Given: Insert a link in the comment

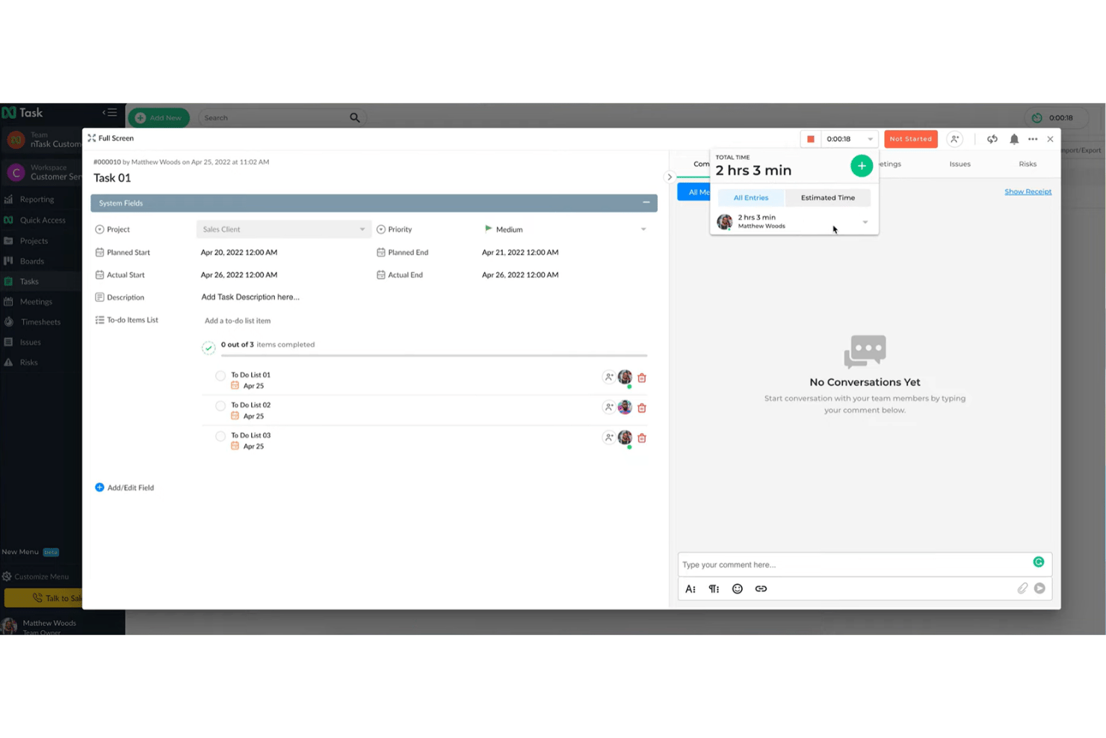Looking at the screenshot, I should tap(761, 589).
